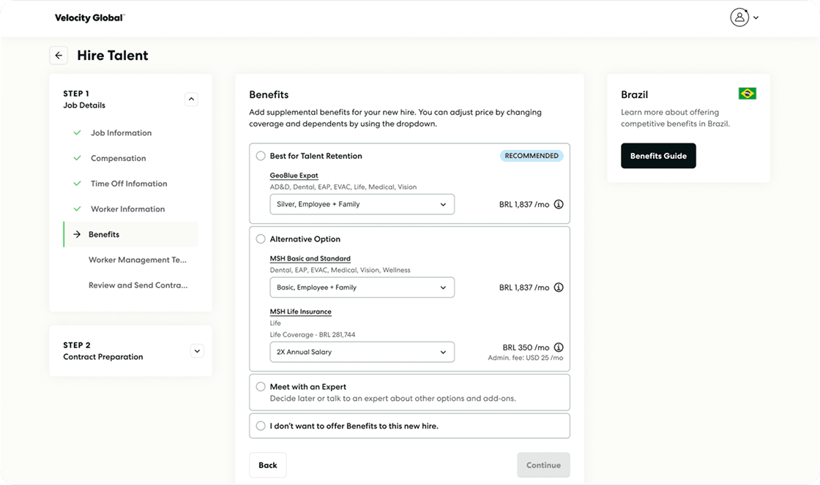The image size is (820, 485).
Task: Click the Velocity Global logo
Action: pos(90,18)
